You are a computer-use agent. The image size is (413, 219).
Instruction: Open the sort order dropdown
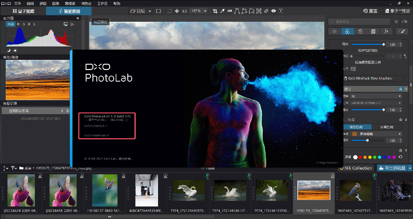point(5,168)
